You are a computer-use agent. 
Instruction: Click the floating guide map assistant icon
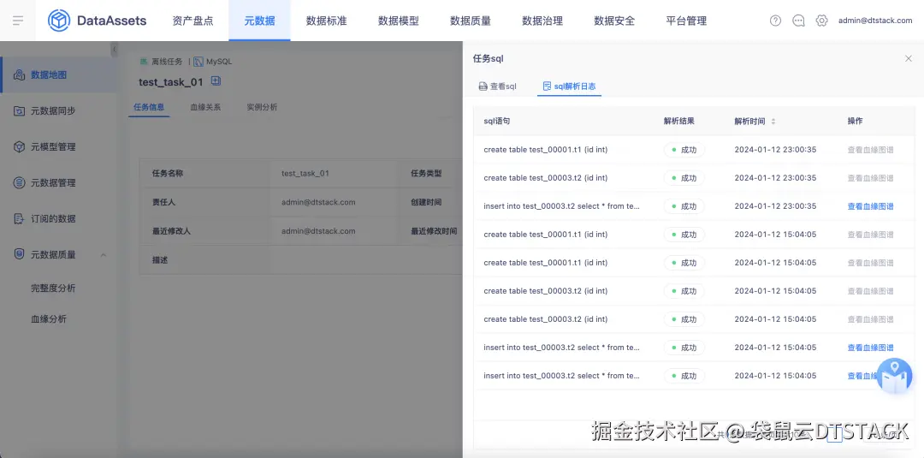pyautogui.click(x=895, y=376)
